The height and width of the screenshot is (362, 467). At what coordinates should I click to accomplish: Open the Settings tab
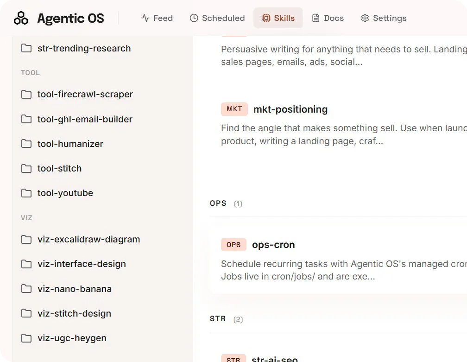click(384, 18)
